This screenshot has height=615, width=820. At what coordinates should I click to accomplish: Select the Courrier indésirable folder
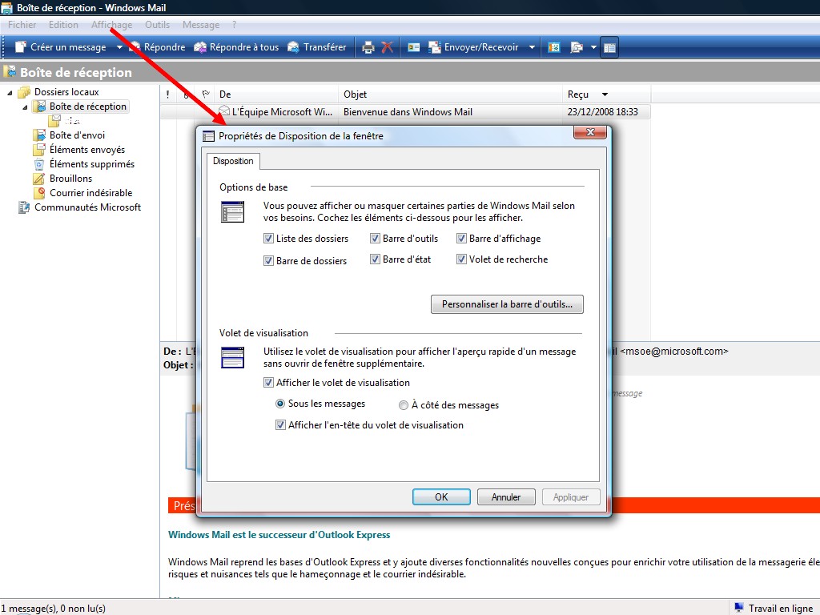pos(90,193)
